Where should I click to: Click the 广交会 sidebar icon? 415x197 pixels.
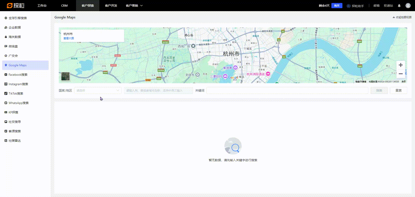[x=6, y=56]
